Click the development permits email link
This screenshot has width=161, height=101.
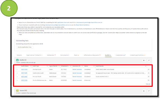(x=89, y=23)
